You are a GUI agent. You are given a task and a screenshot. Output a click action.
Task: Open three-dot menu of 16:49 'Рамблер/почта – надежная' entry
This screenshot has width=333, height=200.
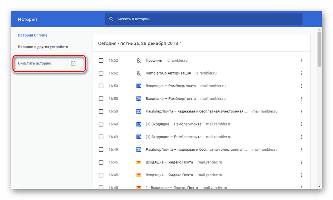(x=301, y=150)
